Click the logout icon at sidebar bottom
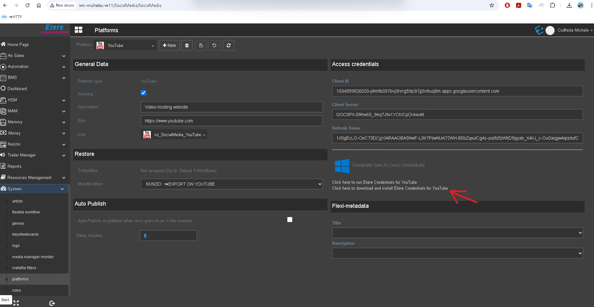 coord(52,303)
